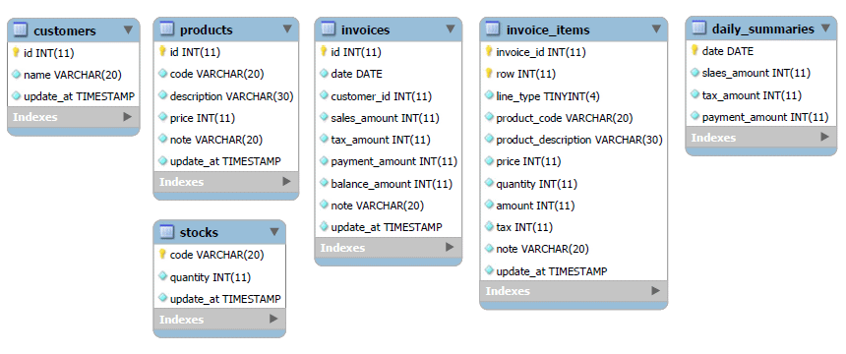Image resolution: width=846 pixels, height=354 pixels.
Task: Collapse the customers table with header arrow
Action: coord(128,29)
